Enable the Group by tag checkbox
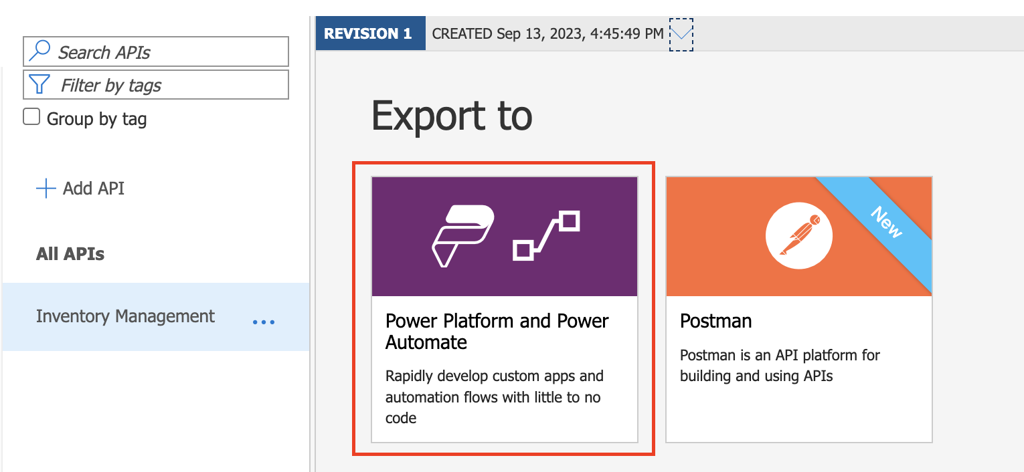 [x=31, y=116]
